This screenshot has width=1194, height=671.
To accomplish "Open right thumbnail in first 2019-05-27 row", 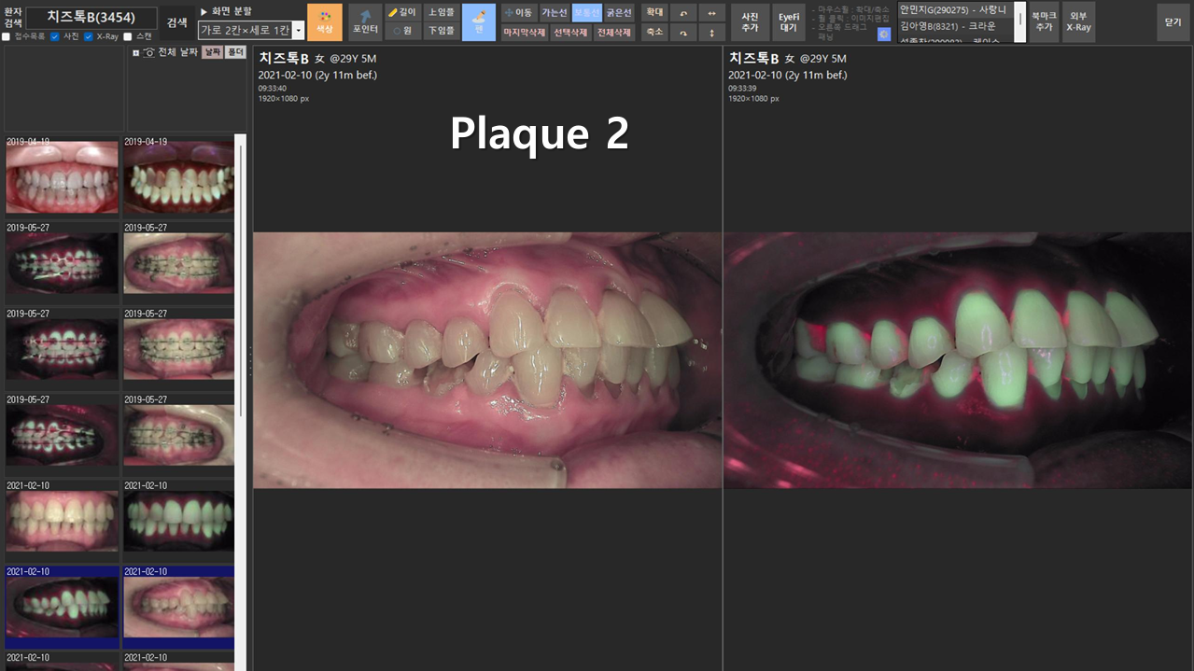I will click(178, 263).
